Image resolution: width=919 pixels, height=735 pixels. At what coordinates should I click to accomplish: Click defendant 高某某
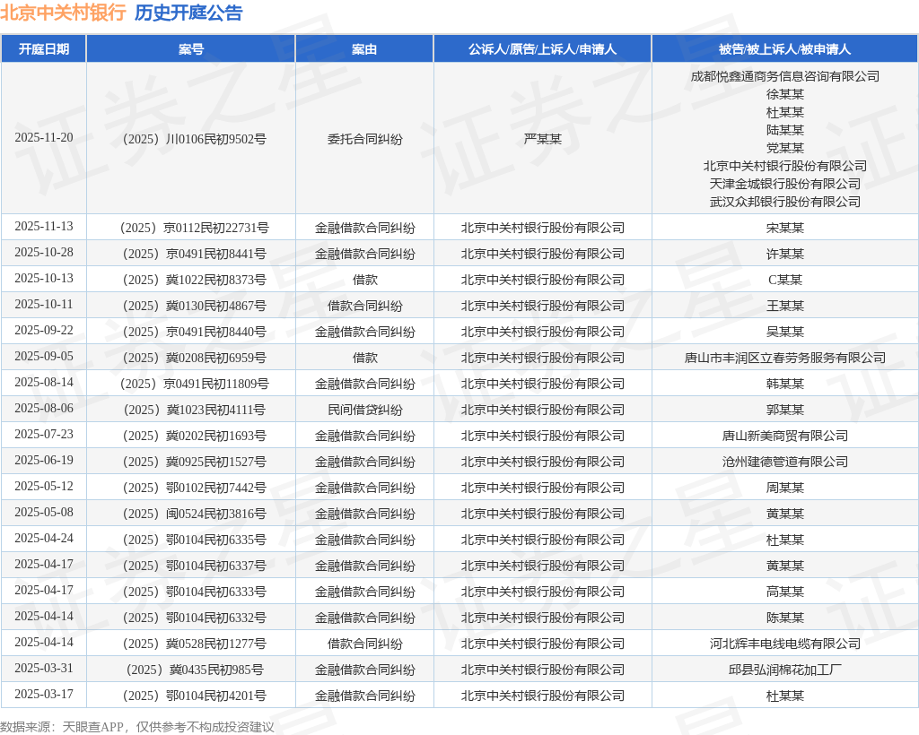tap(784, 592)
